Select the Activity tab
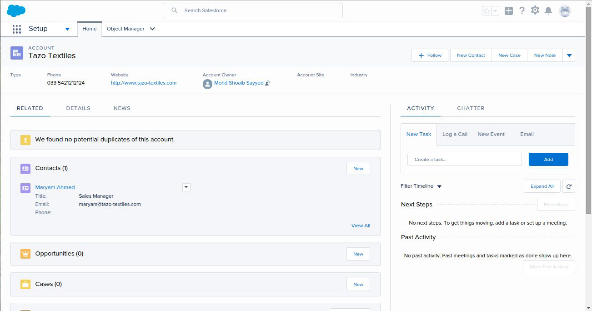The height and width of the screenshot is (311, 592). pos(421,108)
